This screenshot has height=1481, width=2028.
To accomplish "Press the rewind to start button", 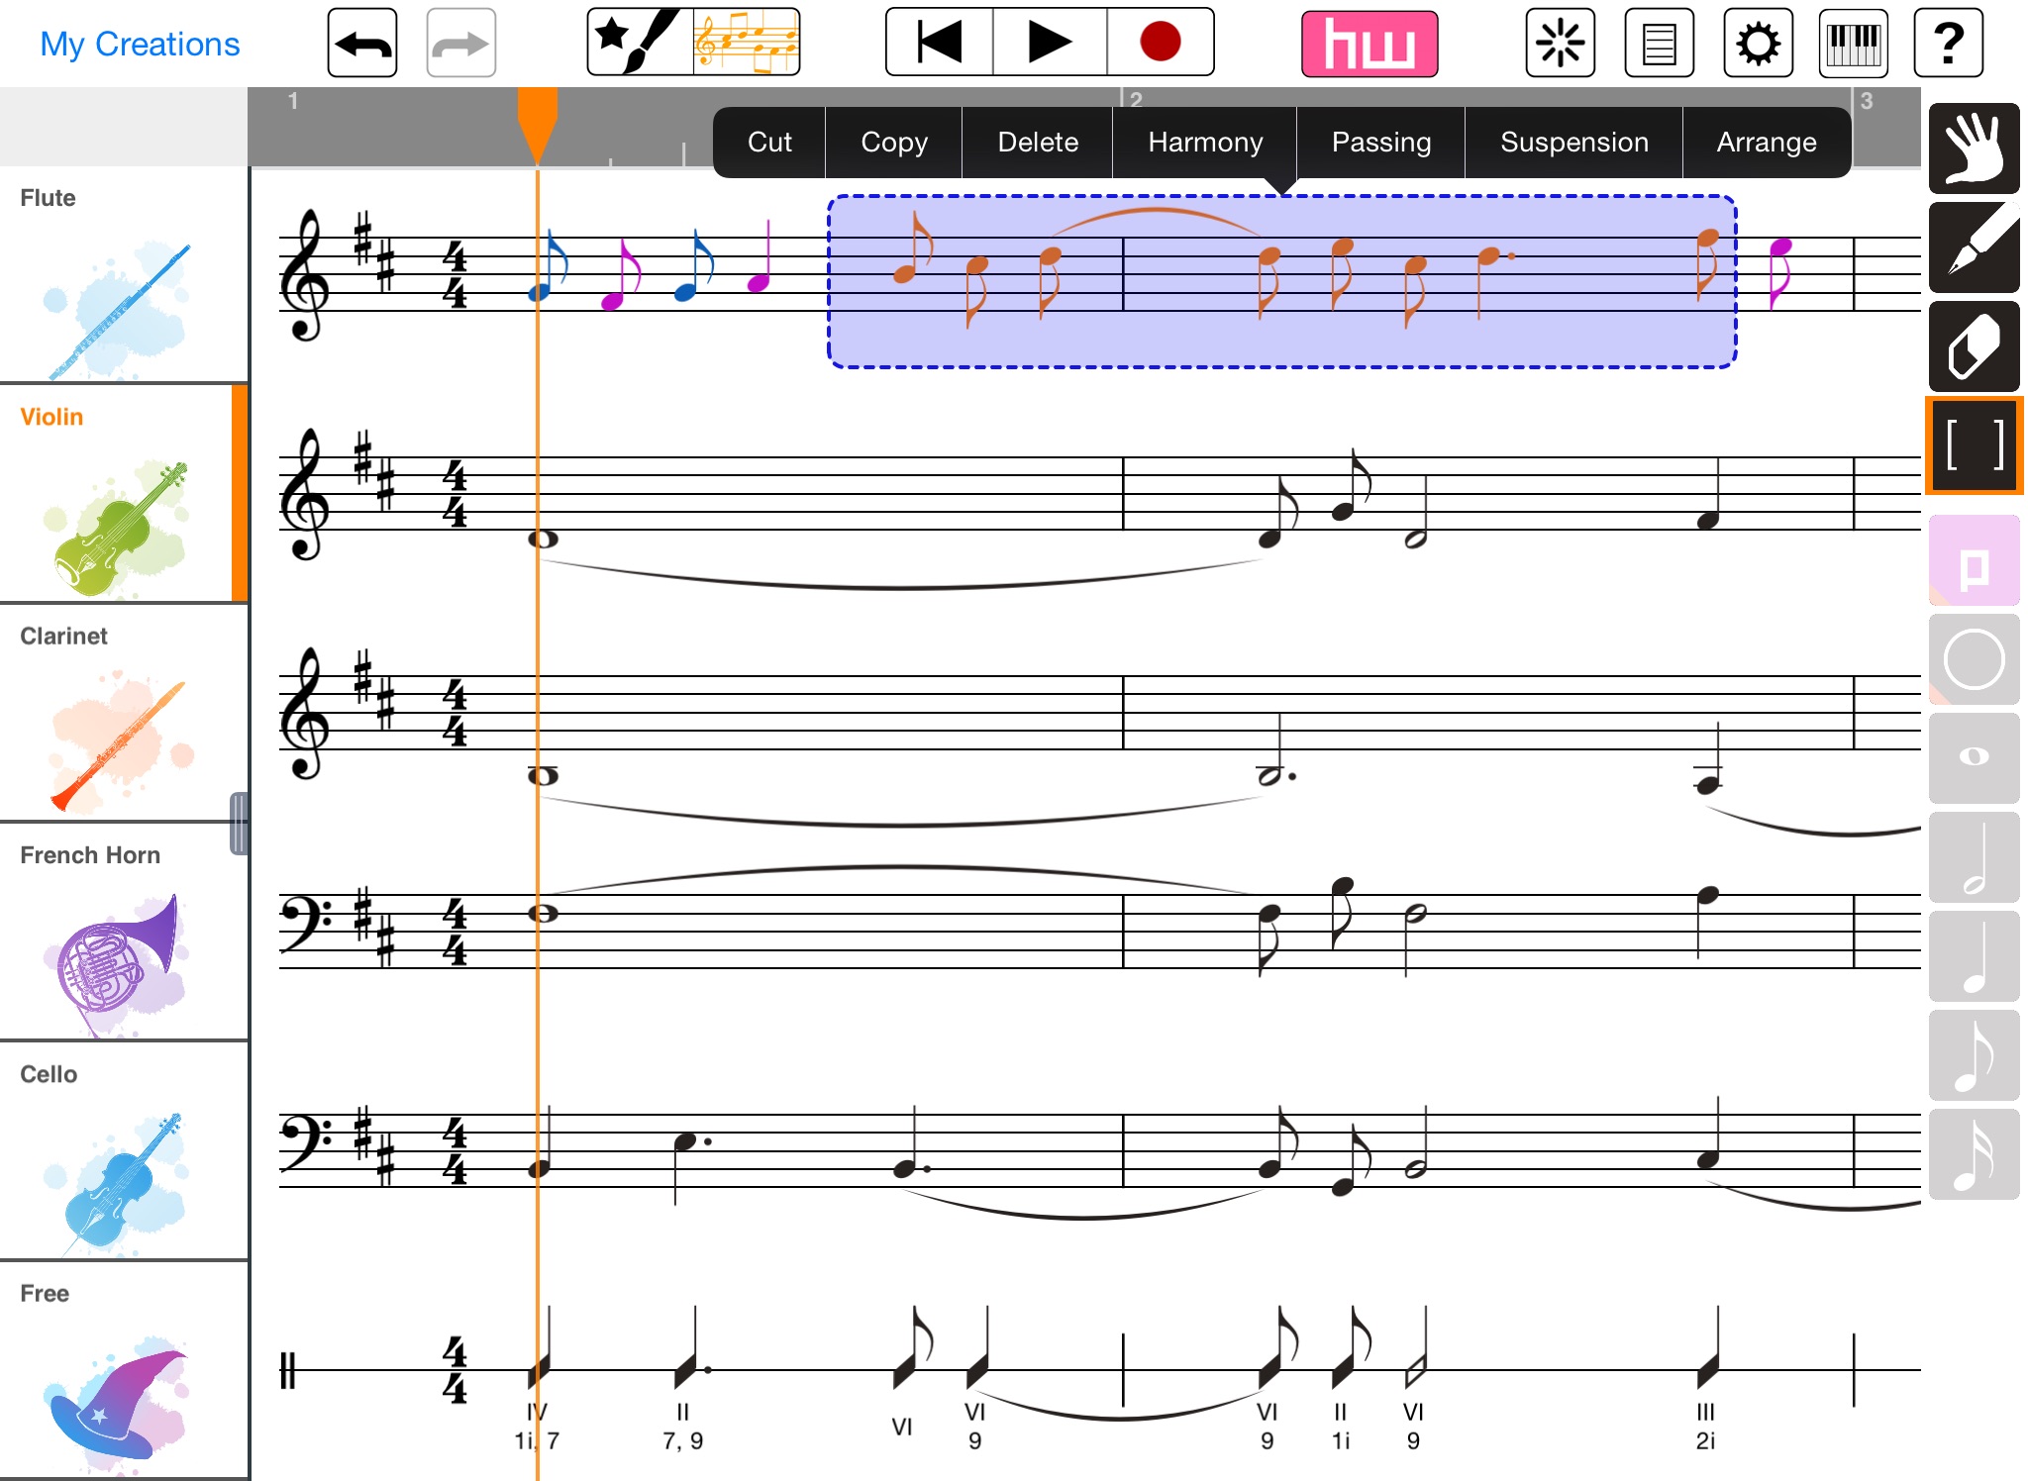I will [x=942, y=43].
